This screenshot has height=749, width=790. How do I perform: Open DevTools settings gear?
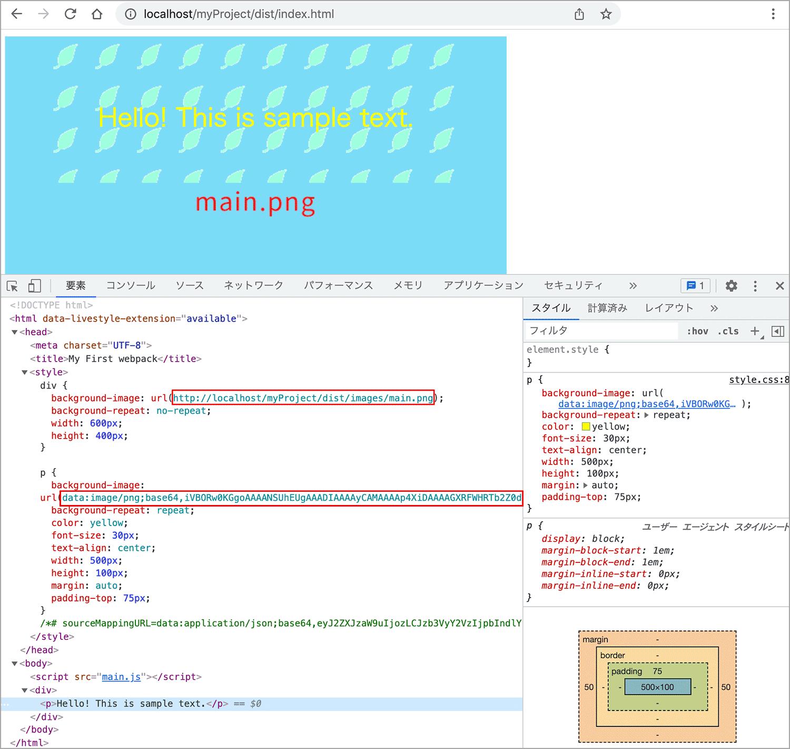pos(731,286)
